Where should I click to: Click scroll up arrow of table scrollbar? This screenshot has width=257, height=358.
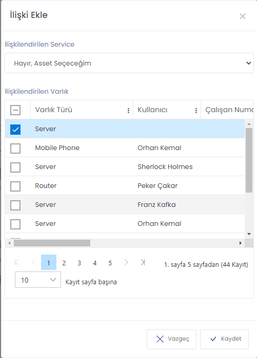(249, 124)
